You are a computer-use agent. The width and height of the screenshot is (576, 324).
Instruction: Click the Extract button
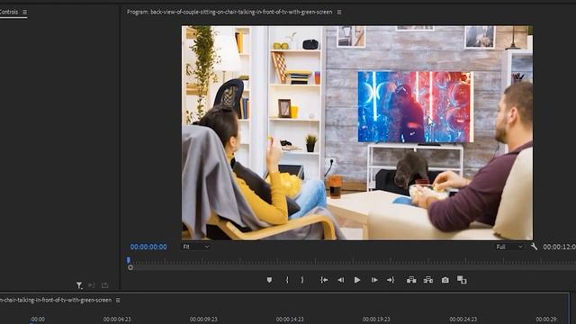[x=428, y=280]
